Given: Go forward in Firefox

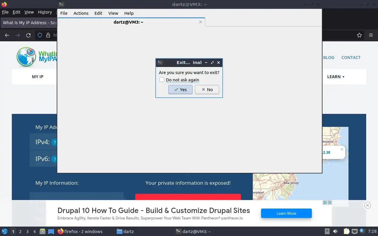Looking at the screenshot, I should tap(18, 35).
